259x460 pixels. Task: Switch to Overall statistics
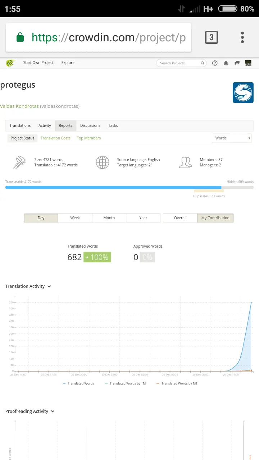180,218
